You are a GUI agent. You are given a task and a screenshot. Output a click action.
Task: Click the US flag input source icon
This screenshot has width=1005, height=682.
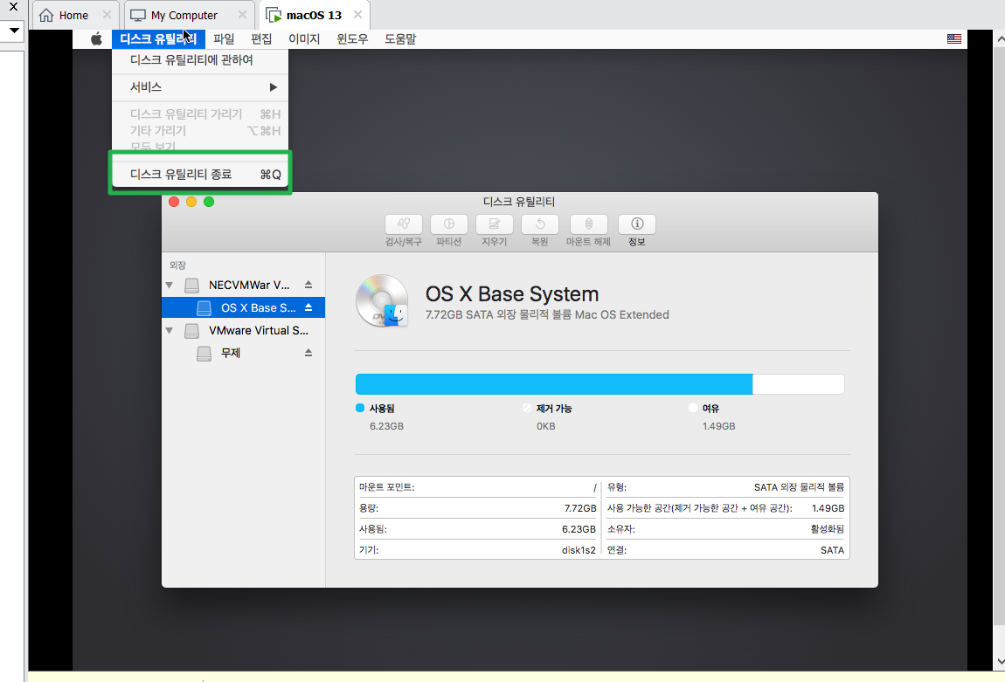click(953, 39)
